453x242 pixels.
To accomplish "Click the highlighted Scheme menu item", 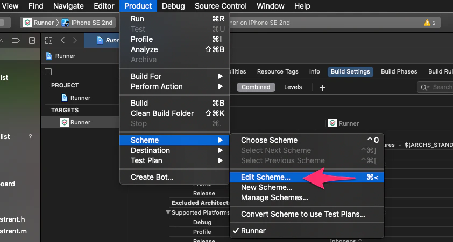I will point(174,140).
